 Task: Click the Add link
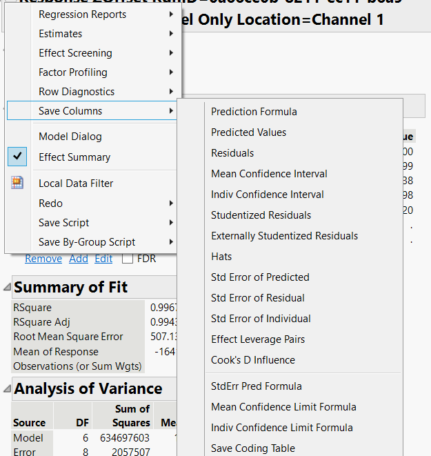(x=79, y=259)
